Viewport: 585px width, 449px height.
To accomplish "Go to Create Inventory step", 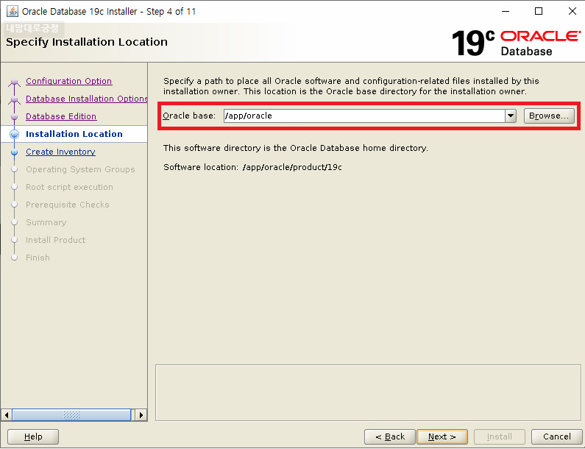I will tap(60, 152).
